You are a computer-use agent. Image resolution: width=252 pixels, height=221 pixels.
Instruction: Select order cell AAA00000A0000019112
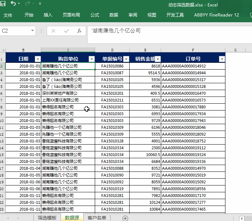193,148
